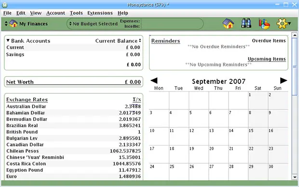The width and height of the screenshot is (299, 187).
Task: Go to previous month in calendar
Action: 154,80
